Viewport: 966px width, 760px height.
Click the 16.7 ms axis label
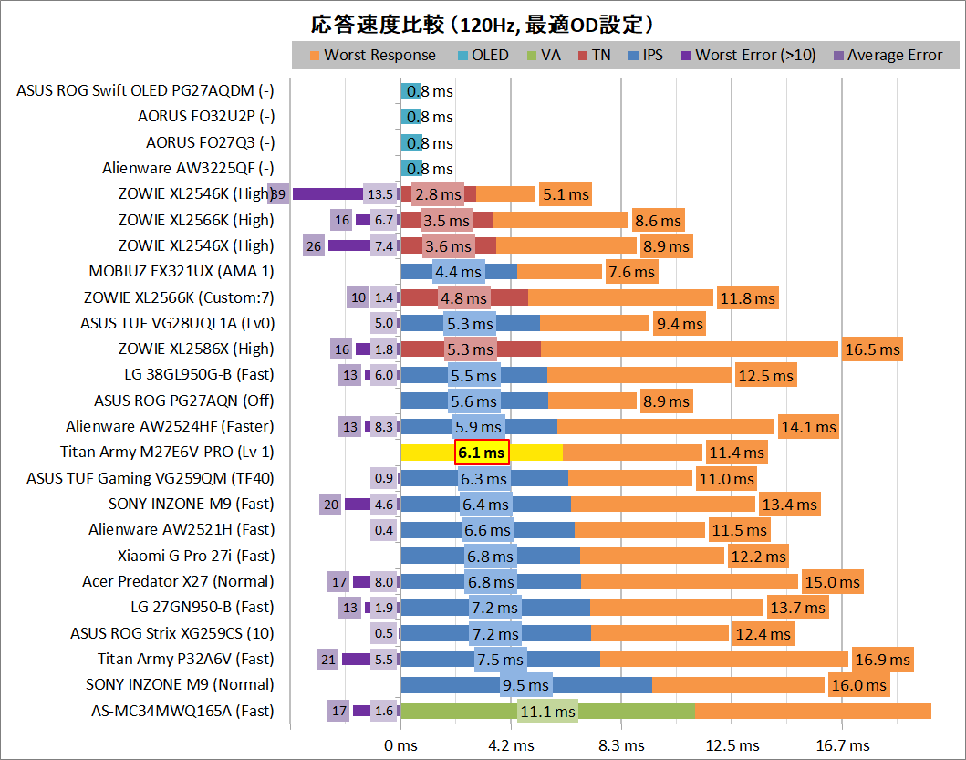[x=843, y=745]
